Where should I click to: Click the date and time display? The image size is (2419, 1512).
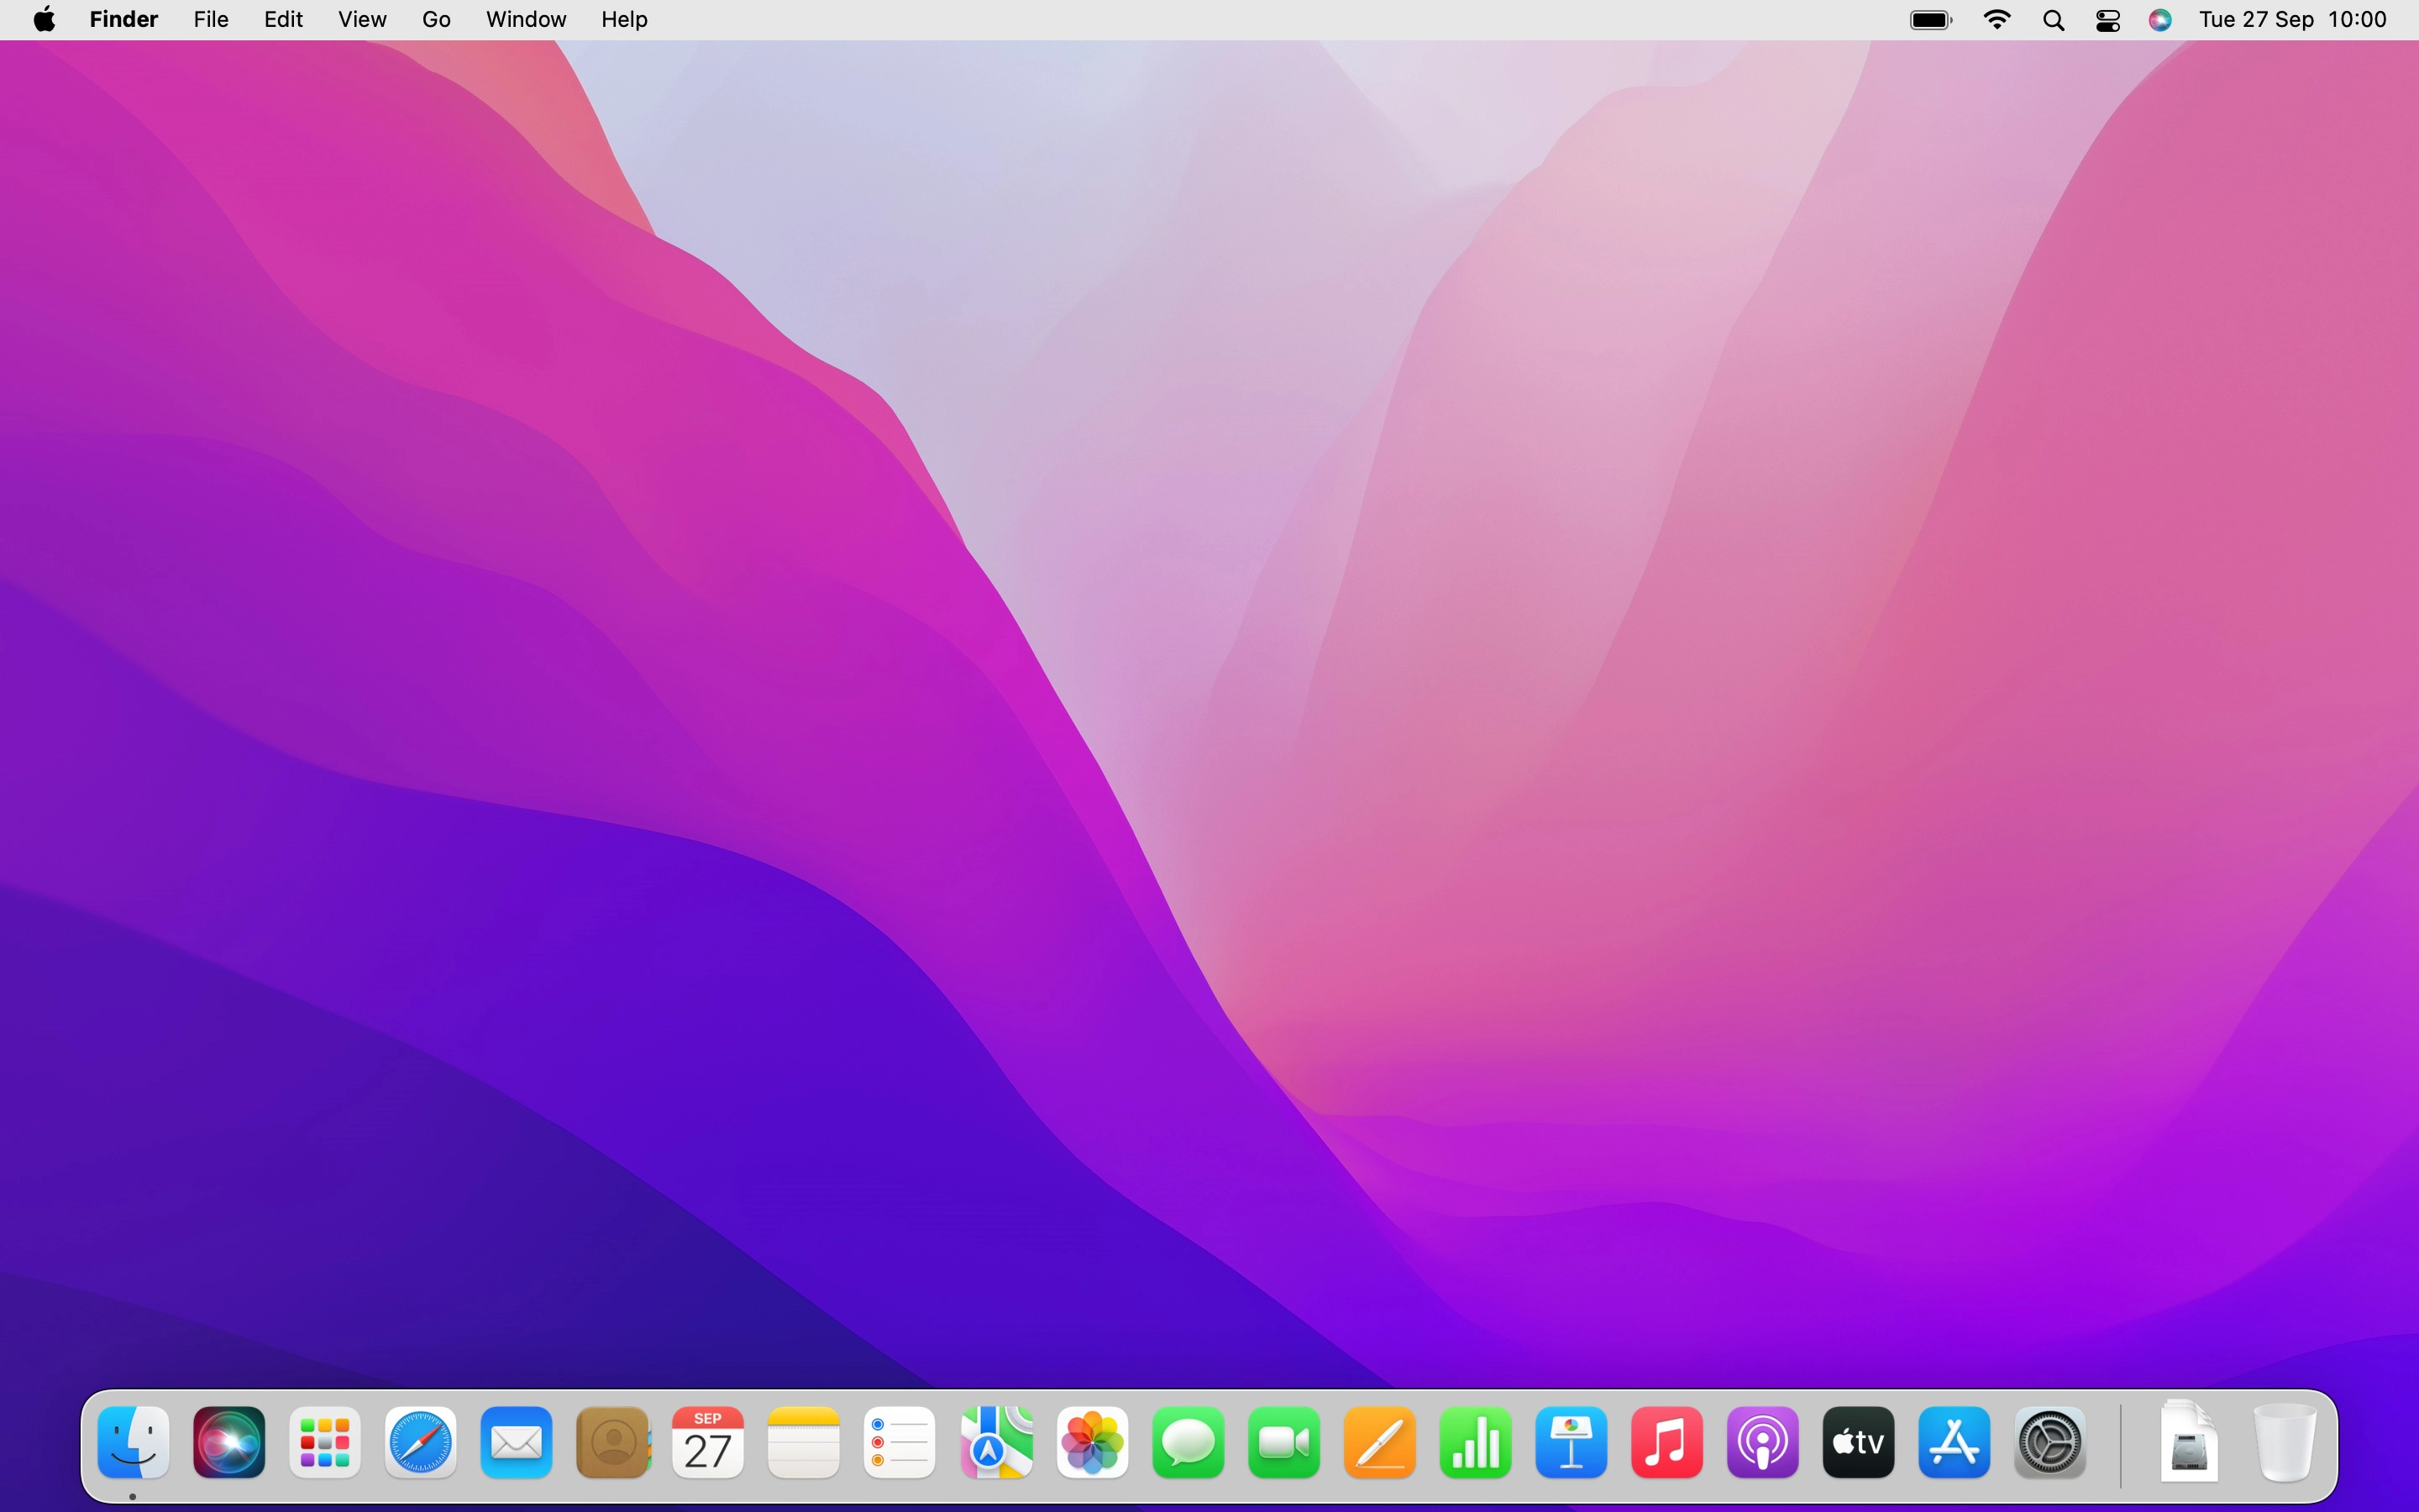click(2293, 20)
